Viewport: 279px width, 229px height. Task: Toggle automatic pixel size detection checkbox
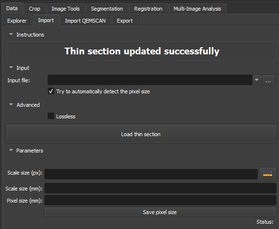click(x=51, y=91)
